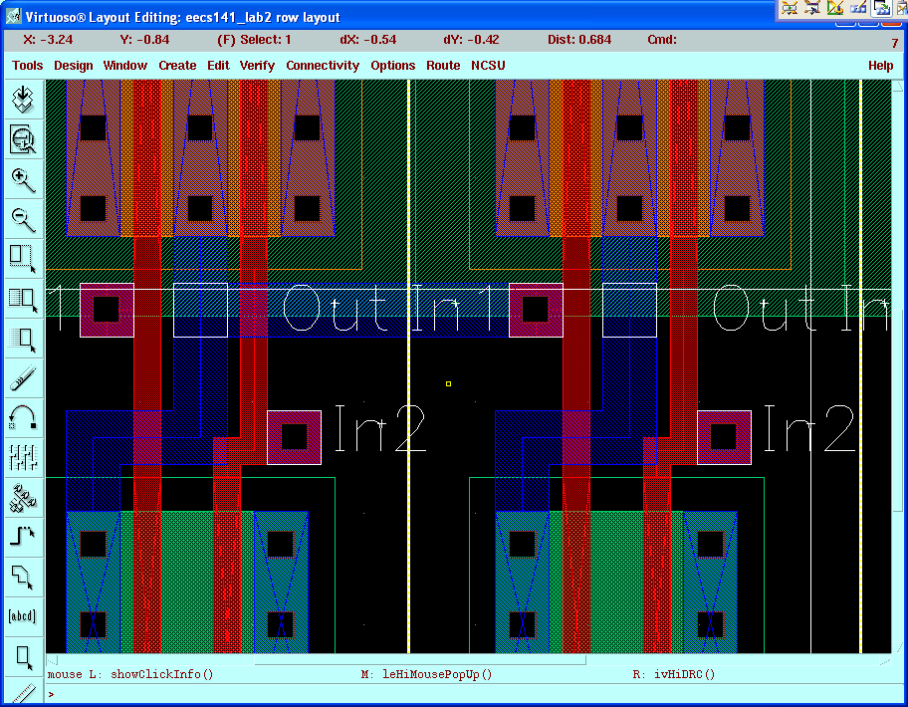Click the Fit Edit zoom icon
This screenshot has height=707, width=908.
23,139
